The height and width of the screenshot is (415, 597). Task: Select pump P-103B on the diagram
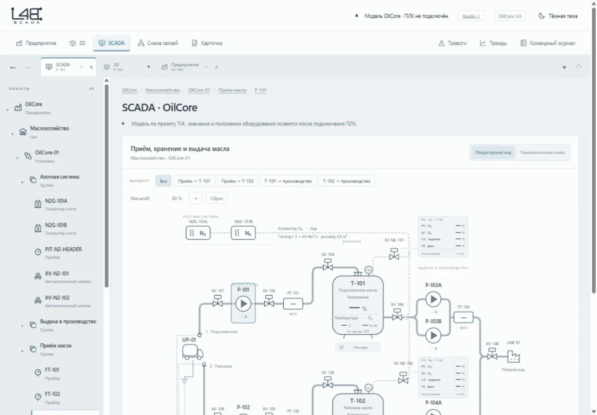(433, 336)
